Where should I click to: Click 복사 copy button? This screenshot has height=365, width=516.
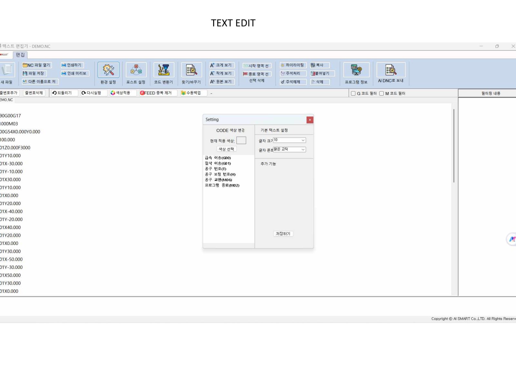click(x=320, y=65)
